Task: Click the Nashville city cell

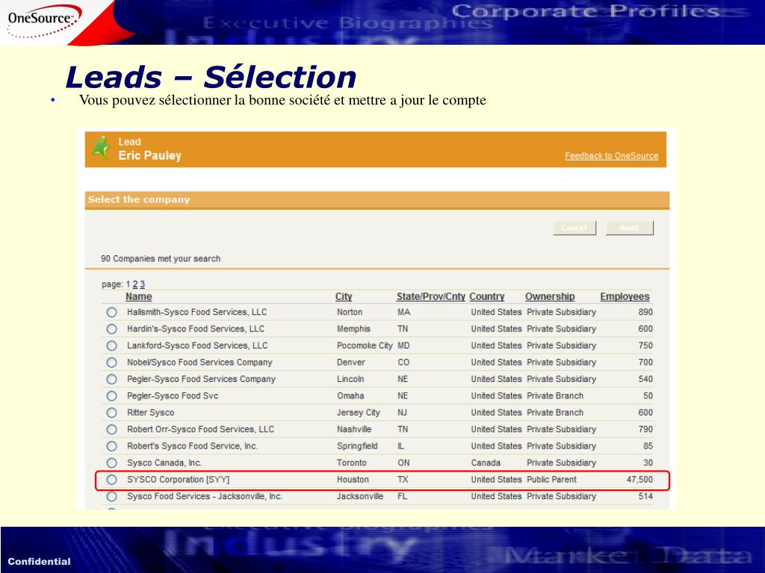Action: [353, 429]
